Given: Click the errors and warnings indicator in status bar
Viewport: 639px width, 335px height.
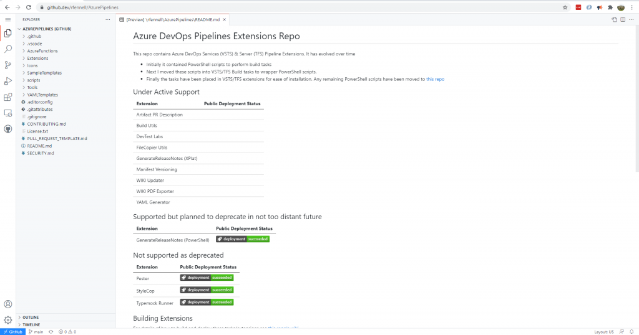Looking at the screenshot, I should click(67, 332).
